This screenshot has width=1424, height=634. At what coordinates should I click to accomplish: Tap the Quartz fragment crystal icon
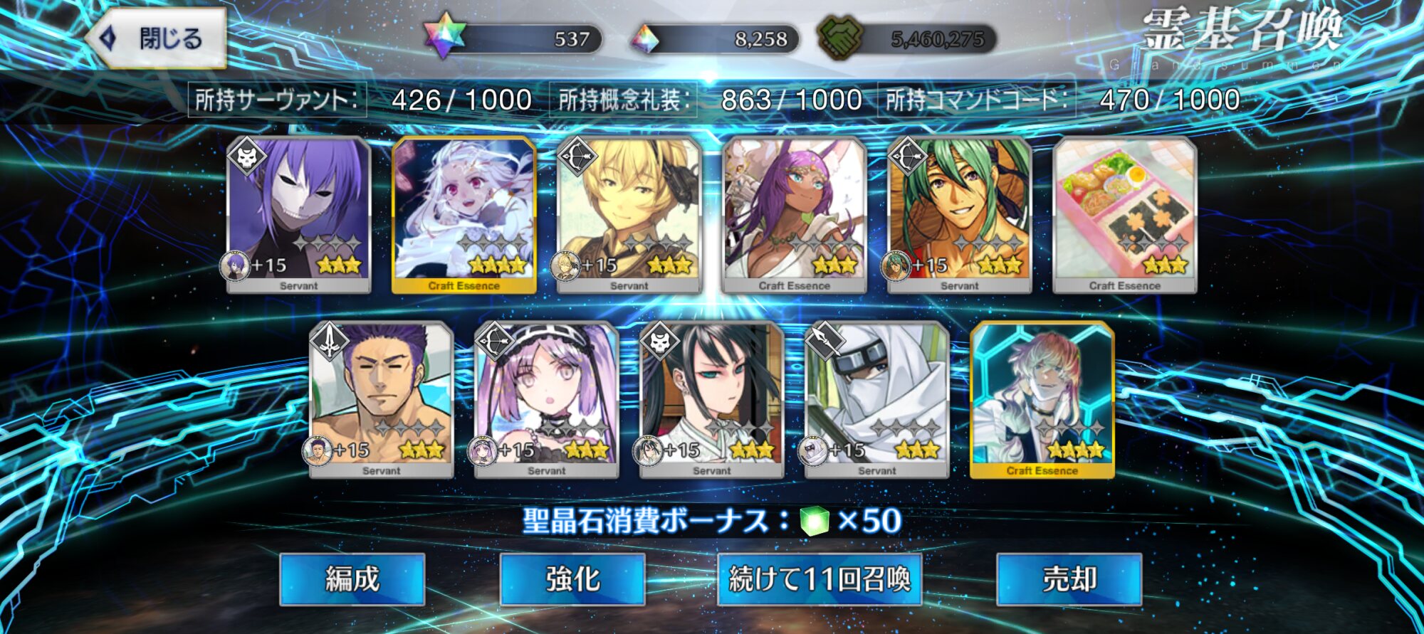click(646, 38)
